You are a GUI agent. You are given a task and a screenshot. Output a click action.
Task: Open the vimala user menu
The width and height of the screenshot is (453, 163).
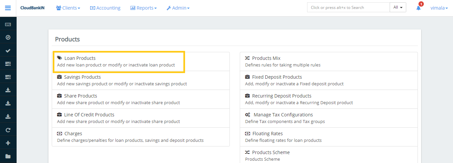click(439, 8)
